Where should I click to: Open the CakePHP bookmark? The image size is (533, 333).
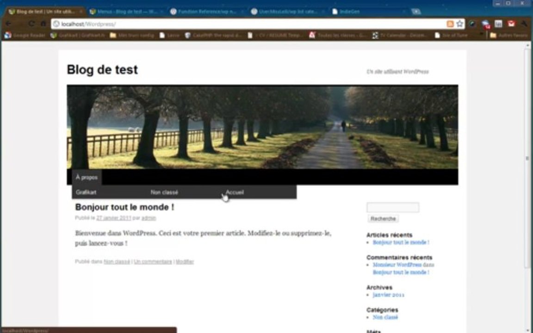coord(213,35)
